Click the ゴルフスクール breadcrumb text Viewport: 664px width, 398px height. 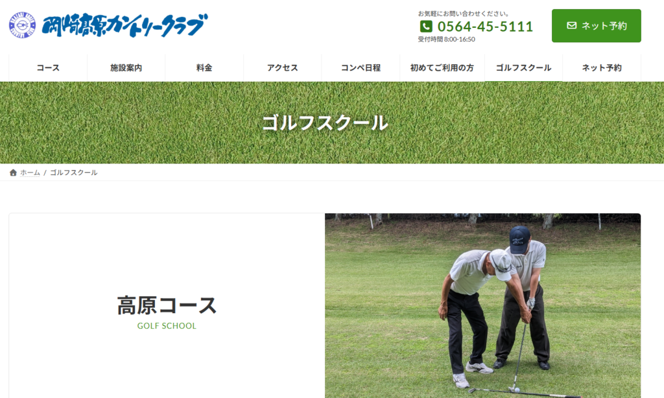click(74, 172)
